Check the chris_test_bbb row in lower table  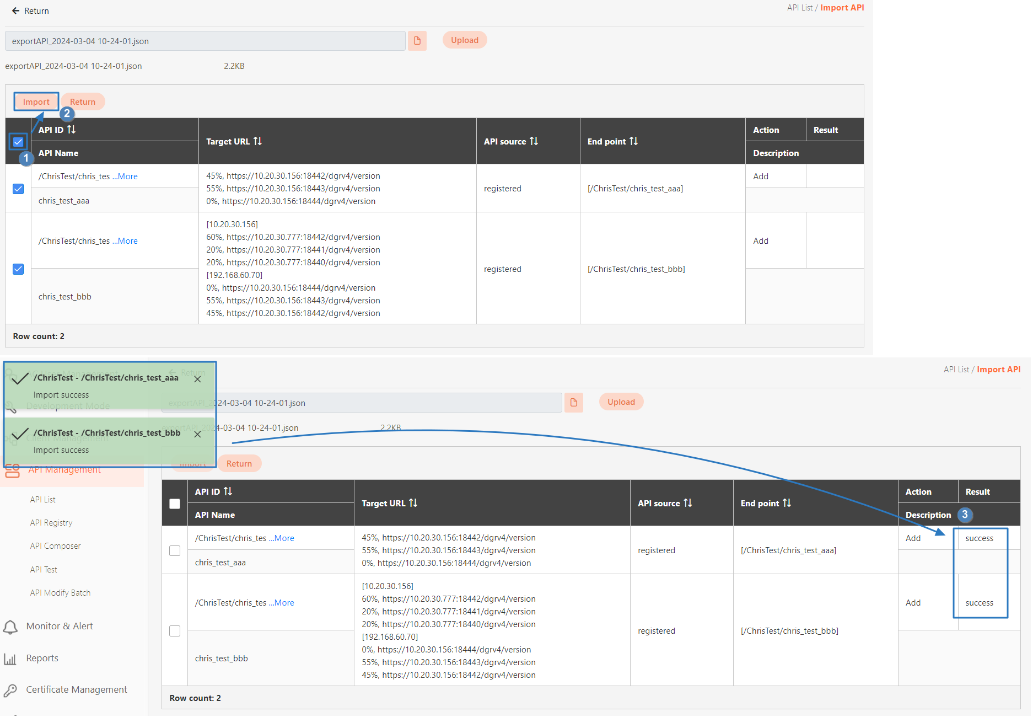(175, 631)
